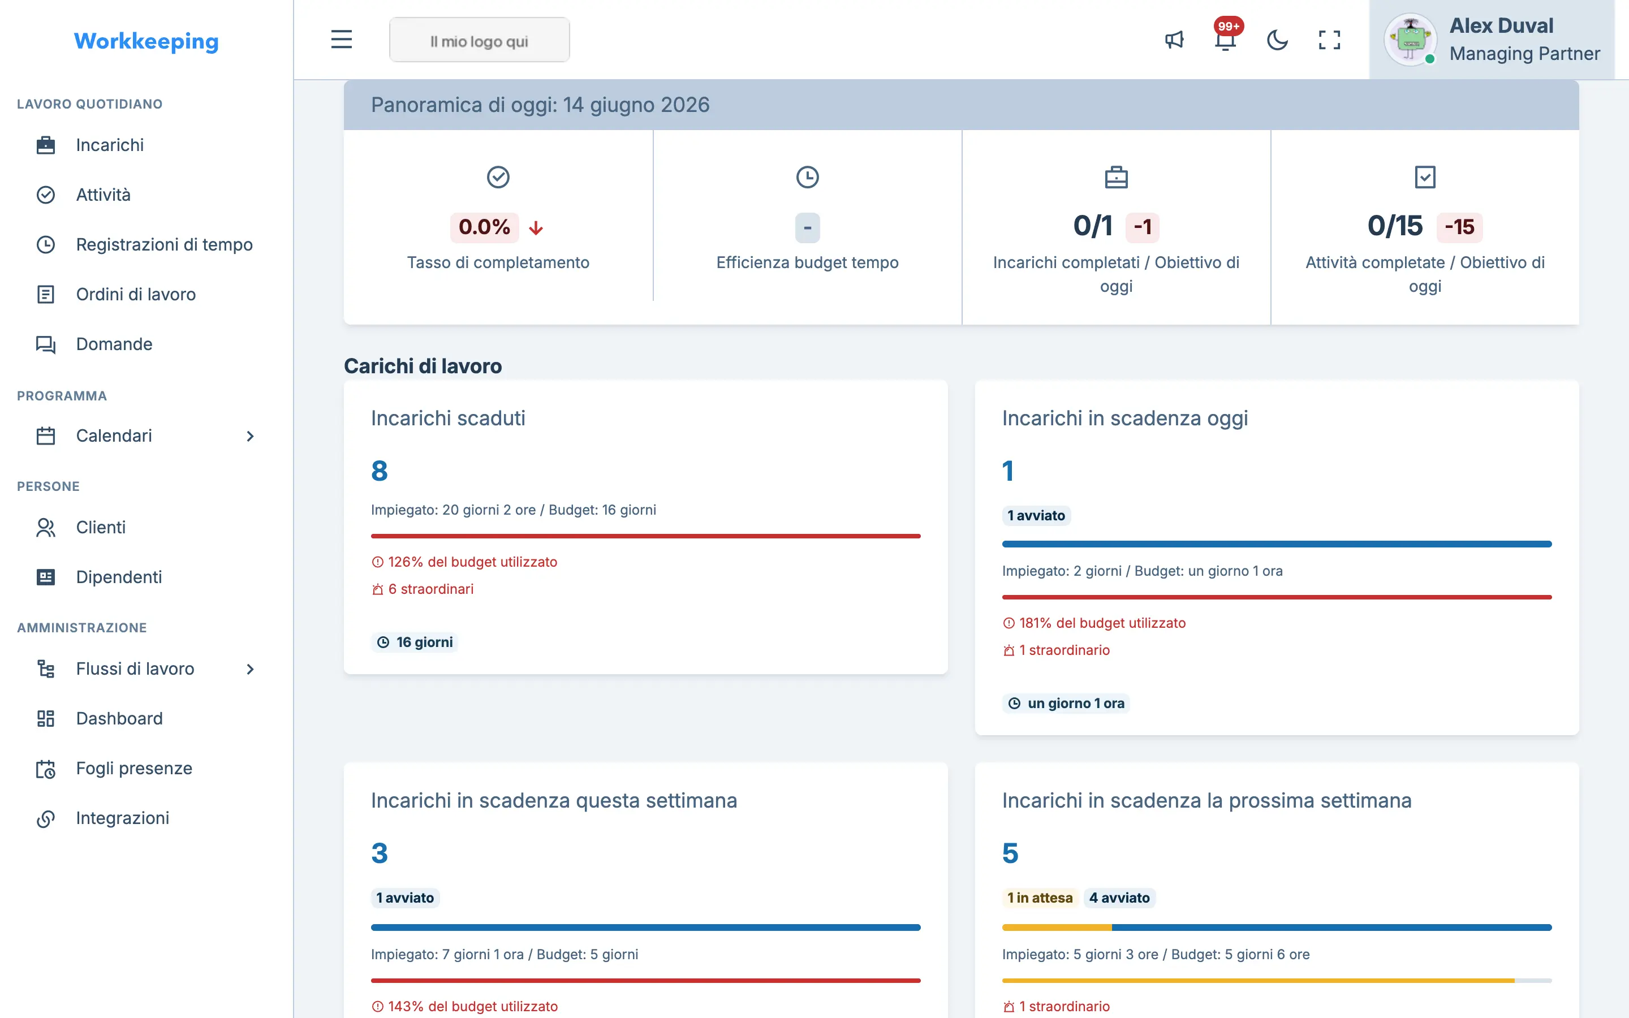Viewport: 1629px width, 1018px height.
Task: Click '1 avviato' tag in questa settimana
Action: point(405,898)
